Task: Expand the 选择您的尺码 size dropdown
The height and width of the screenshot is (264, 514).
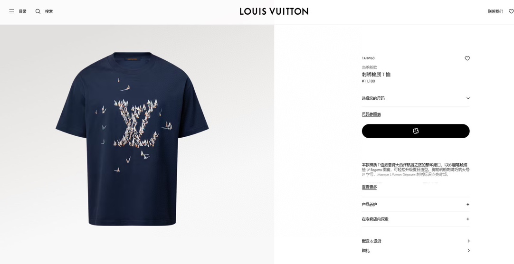Action: (x=416, y=98)
